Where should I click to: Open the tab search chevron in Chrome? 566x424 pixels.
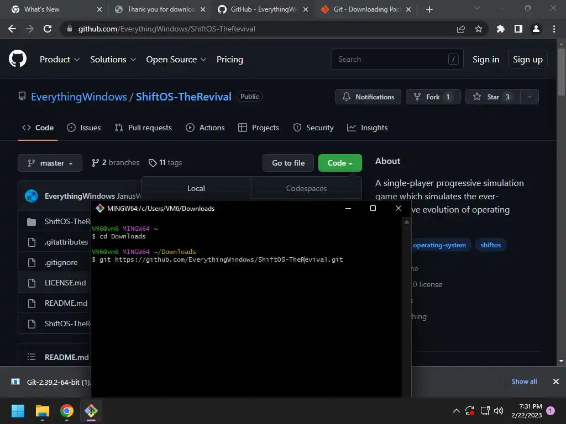[x=477, y=8]
